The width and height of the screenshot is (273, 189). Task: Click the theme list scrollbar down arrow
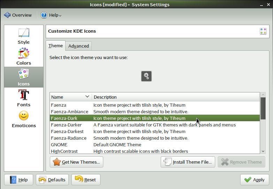click(x=263, y=151)
